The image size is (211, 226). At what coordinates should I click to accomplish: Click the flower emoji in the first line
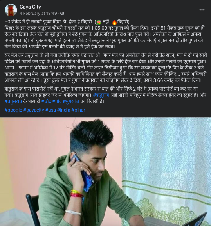(99, 22)
